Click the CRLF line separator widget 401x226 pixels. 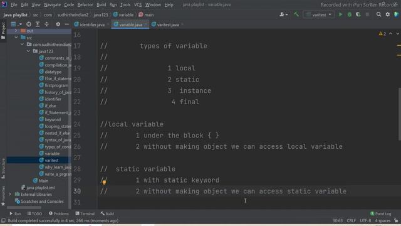click(351, 220)
